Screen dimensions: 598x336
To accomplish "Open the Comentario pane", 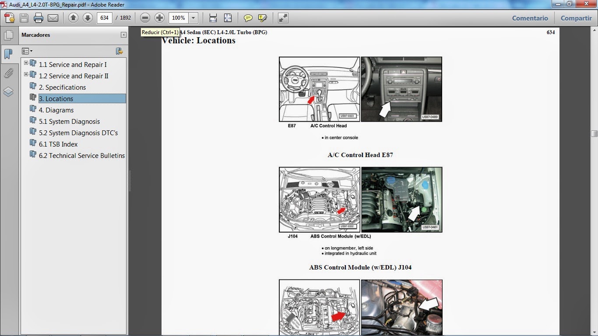I will point(530,18).
